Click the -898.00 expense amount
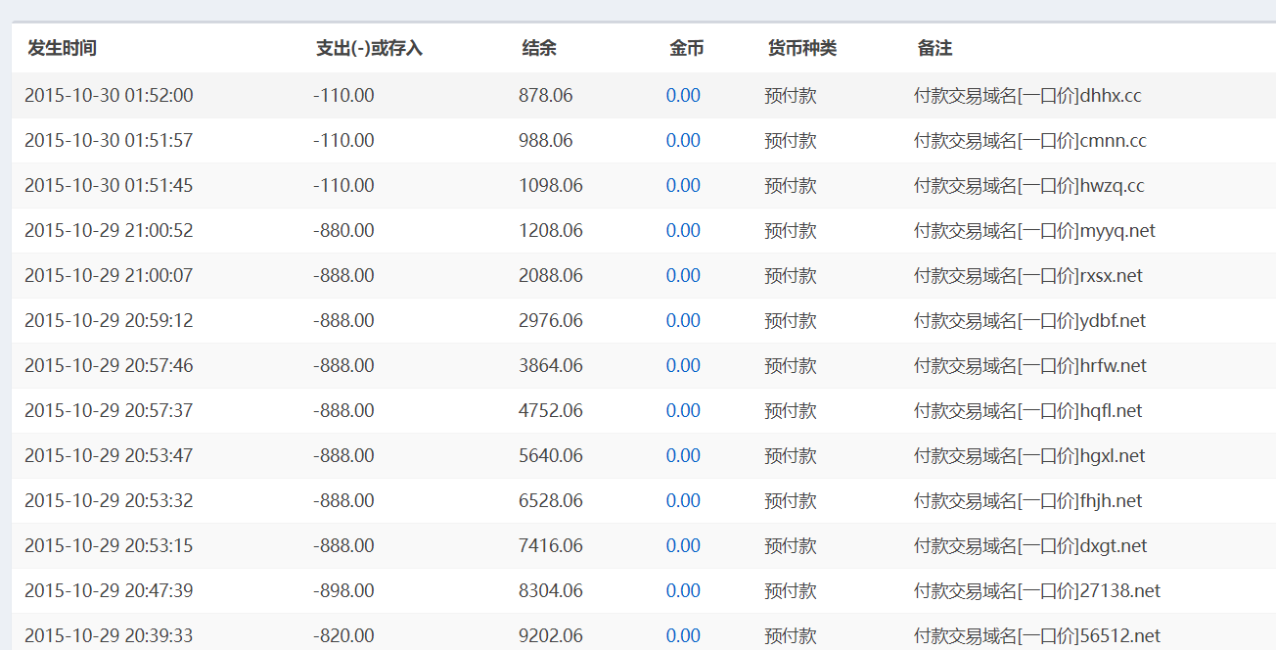Image resolution: width=1276 pixels, height=650 pixels. [343, 591]
